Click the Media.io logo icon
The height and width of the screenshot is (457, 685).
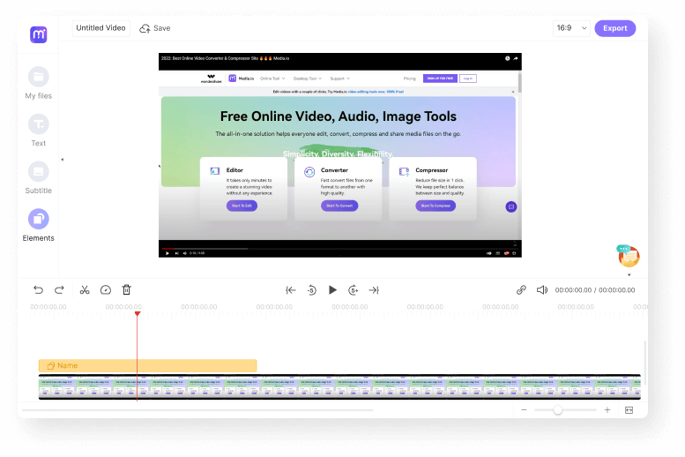tap(39, 34)
